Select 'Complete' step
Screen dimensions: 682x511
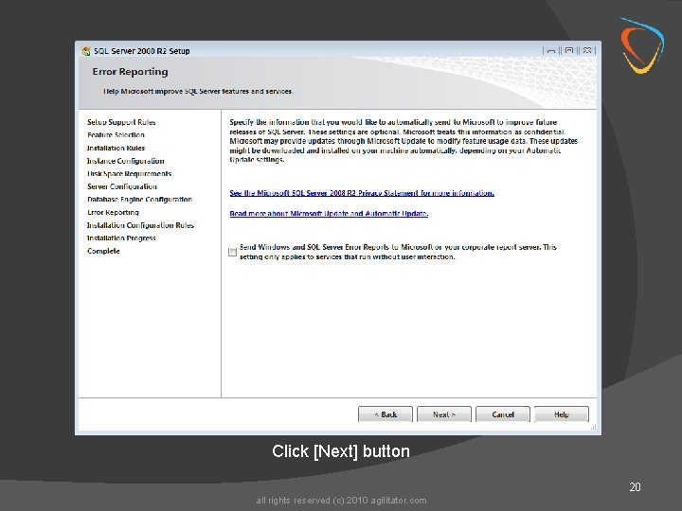click(103, 251)
